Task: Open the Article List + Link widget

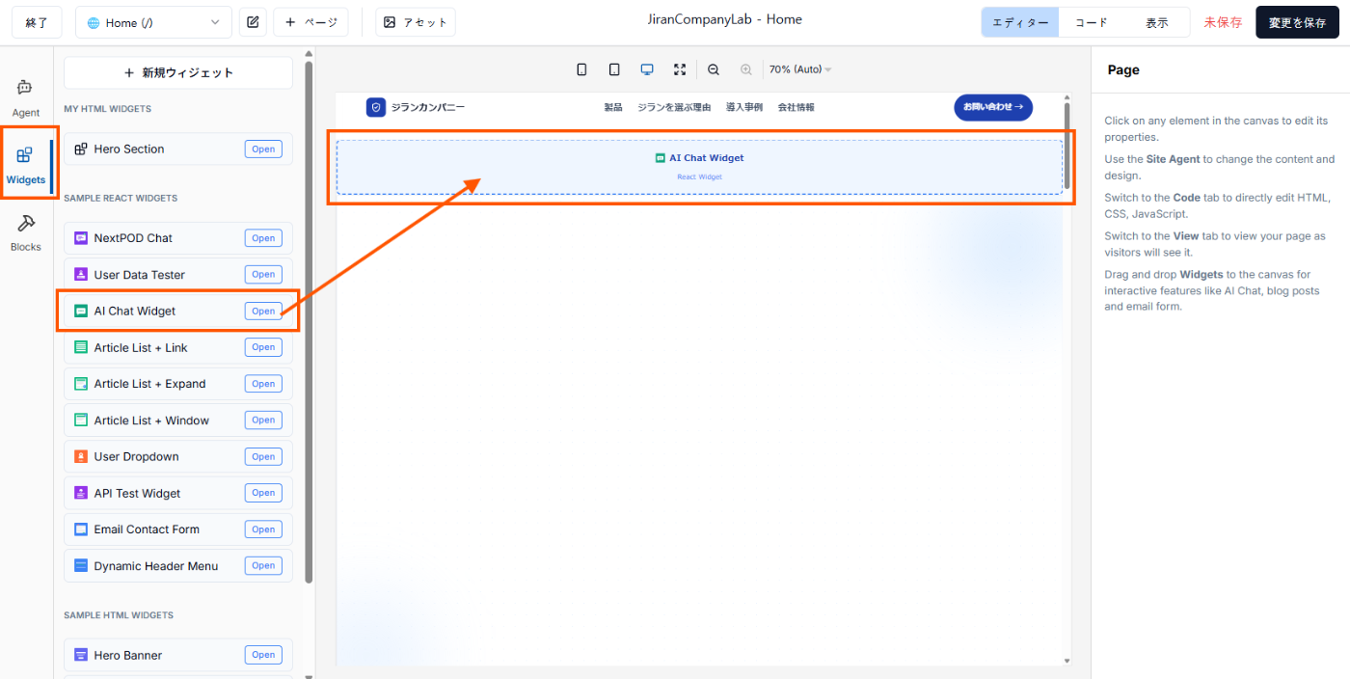Action: tap(263, 347)
